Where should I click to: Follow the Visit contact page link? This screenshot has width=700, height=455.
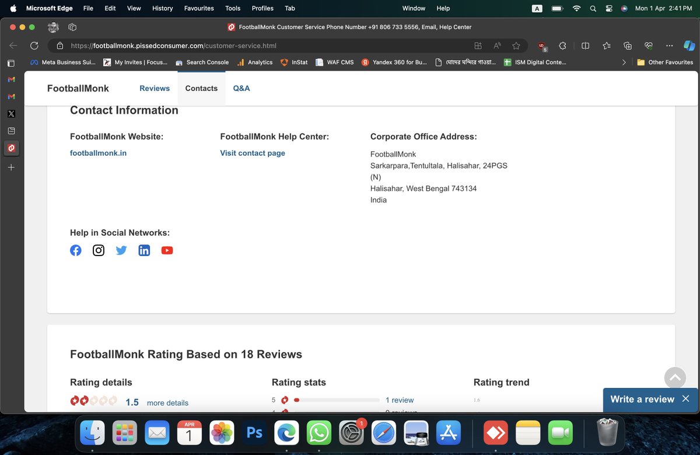253,153
